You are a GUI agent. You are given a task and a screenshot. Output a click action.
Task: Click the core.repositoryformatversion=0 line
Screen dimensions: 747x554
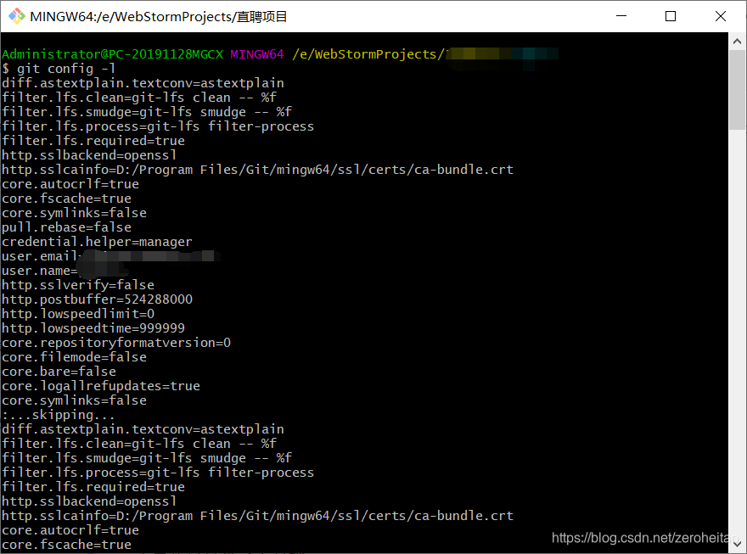pos(116,343)
